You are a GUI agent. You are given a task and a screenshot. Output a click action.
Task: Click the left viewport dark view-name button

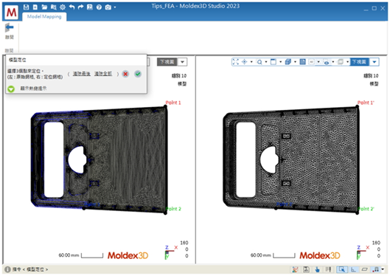167,62
